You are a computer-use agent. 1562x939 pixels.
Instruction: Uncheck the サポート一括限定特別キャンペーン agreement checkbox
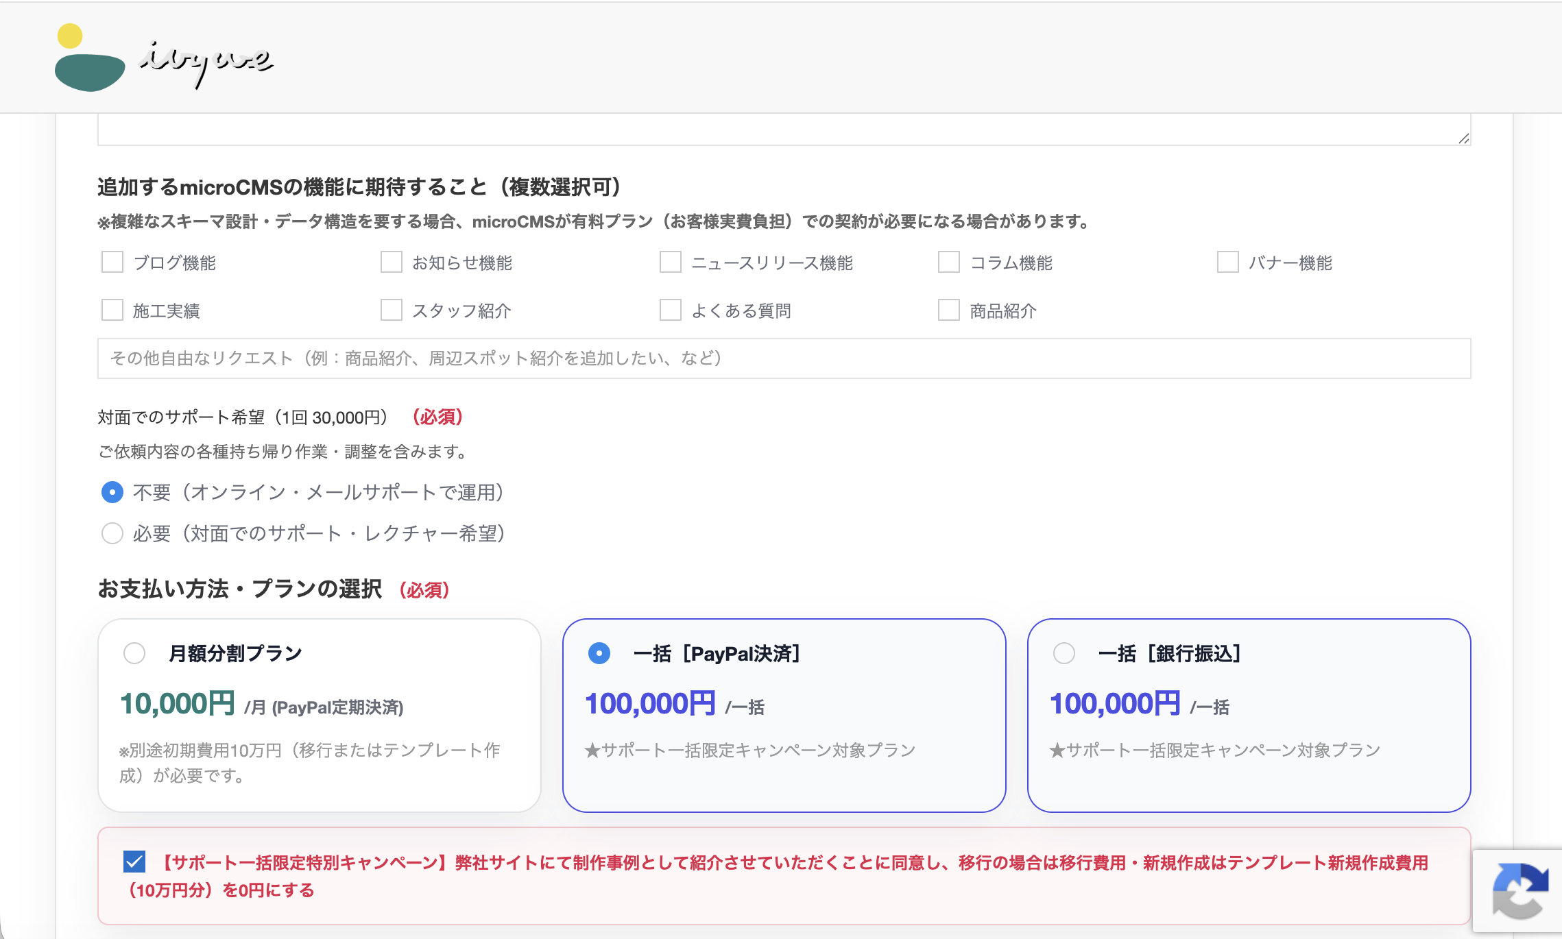tap(134, 862)
